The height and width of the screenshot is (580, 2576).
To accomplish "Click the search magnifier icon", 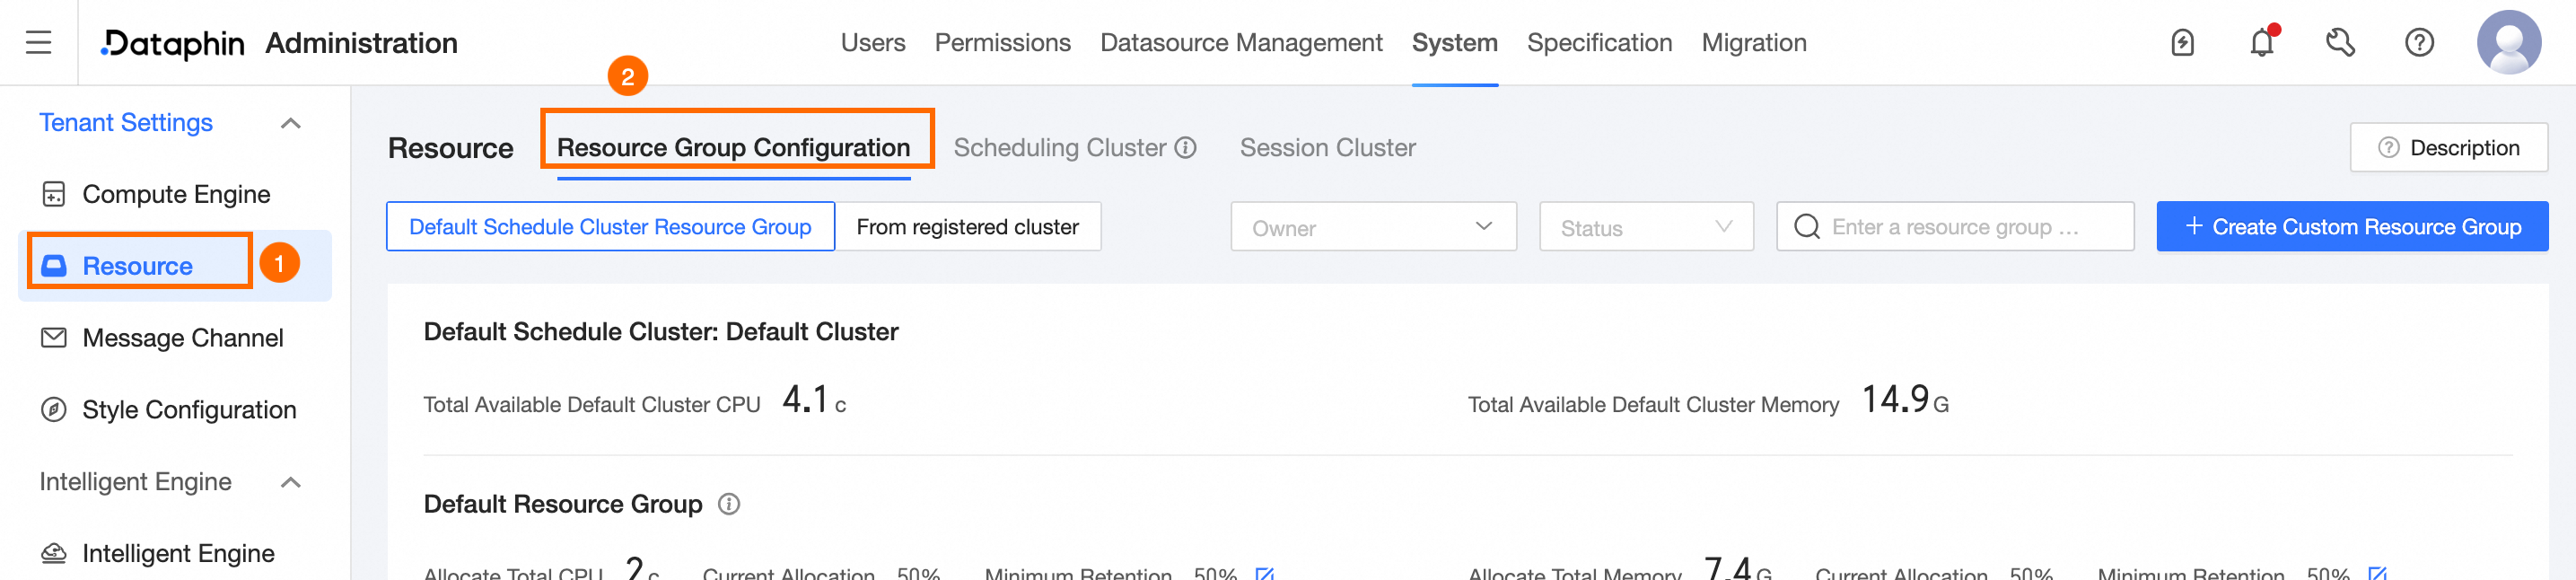I will coord(1806,227).
